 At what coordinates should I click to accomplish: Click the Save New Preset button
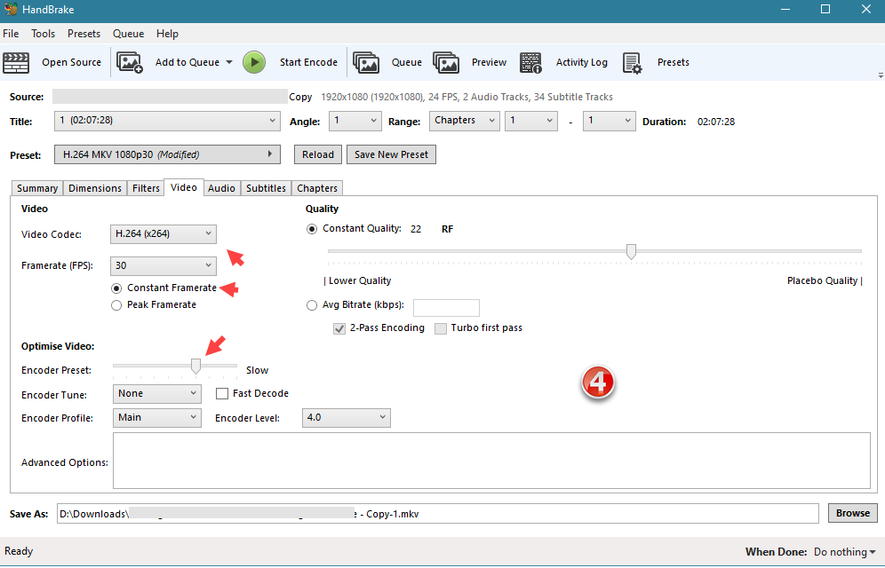tap(391, 154)
